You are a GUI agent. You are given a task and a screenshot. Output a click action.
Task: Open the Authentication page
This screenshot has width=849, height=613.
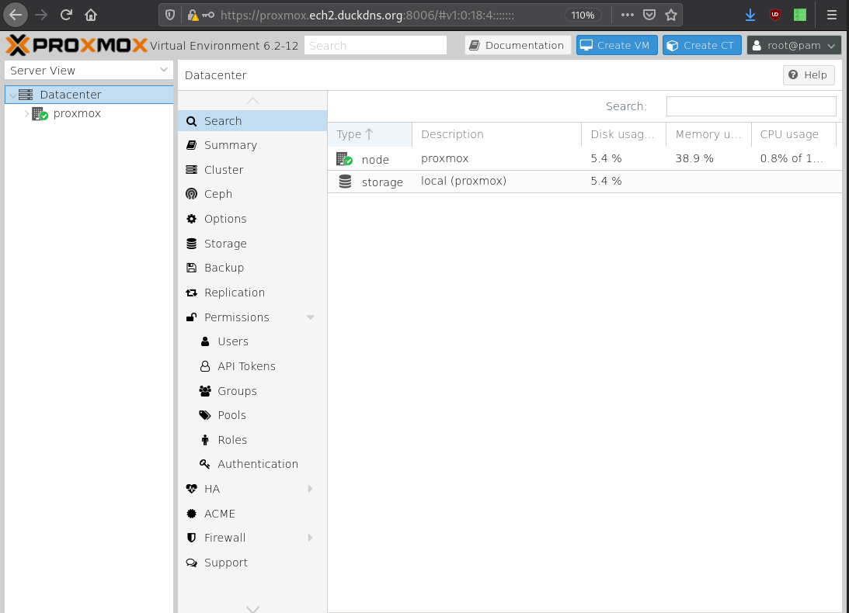point(252,464)
